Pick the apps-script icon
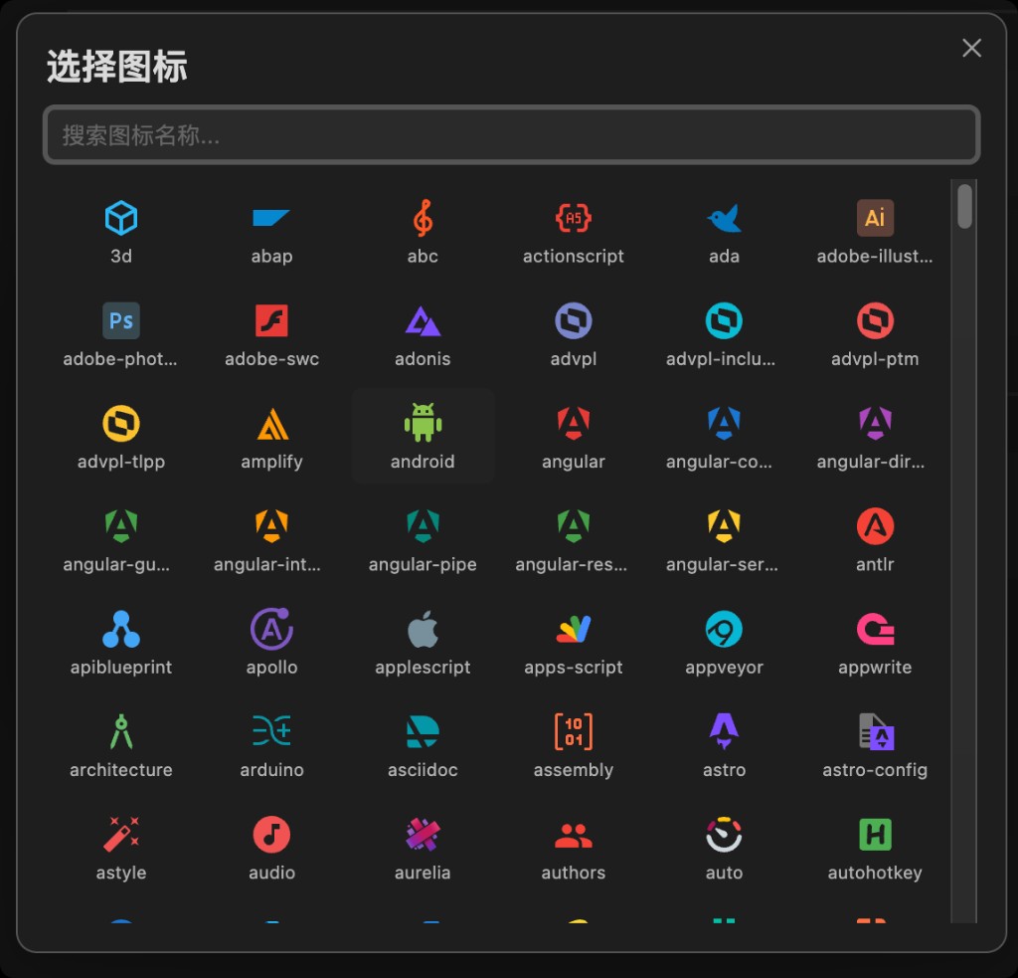Screen dimensions: 1018x978 (x=574, y=629)
